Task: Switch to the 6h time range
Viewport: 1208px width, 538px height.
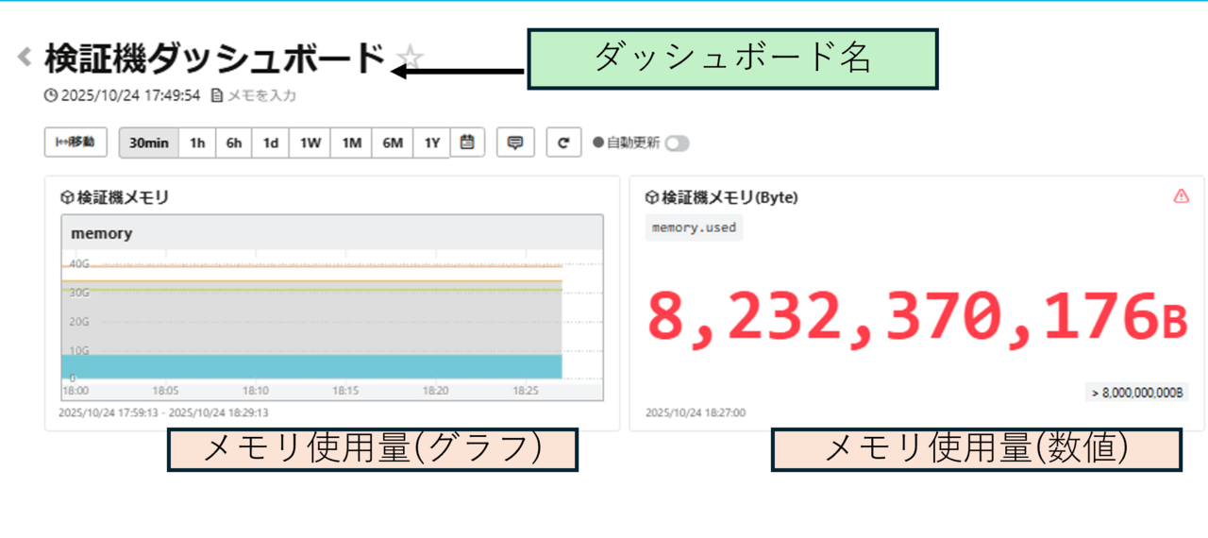Action: pyautogui.click(x=234, y=143)
